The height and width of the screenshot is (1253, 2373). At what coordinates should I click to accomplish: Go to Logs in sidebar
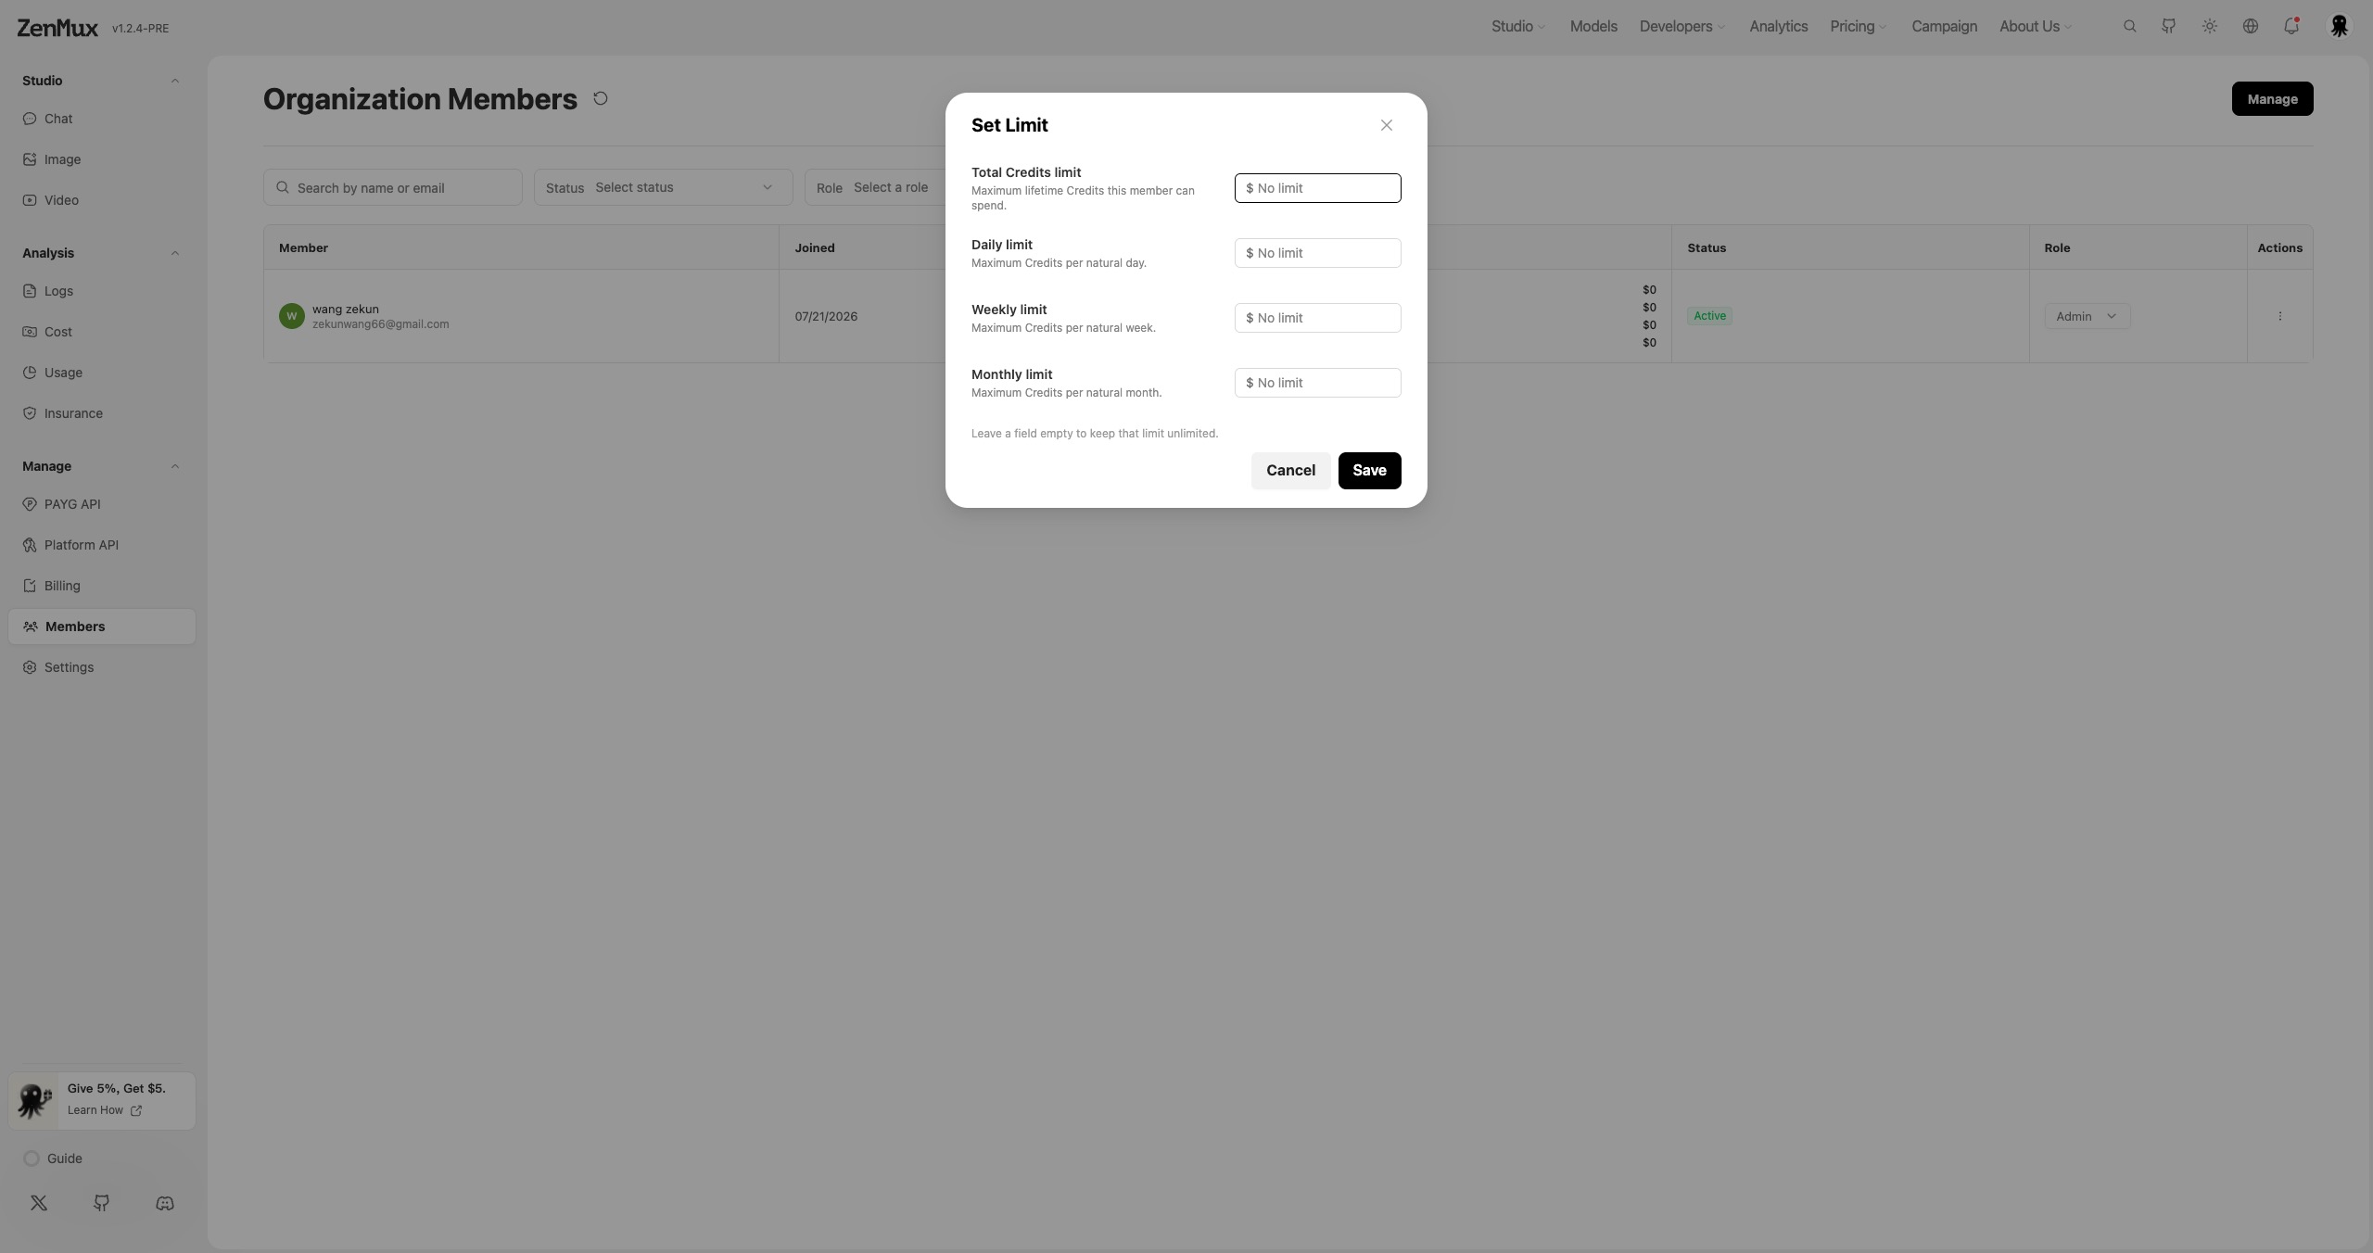(x=102, y=291)
